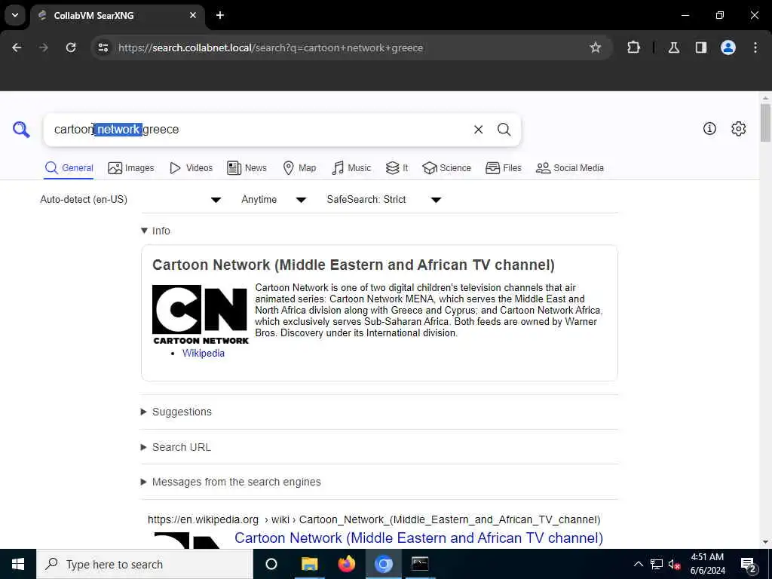772x579 pixels.
Task: Open Cartoon Network result title link
Action: click(418, 538)
